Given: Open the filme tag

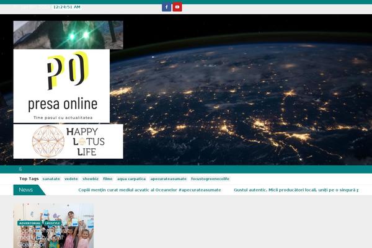Looking at the screenshot, I should point(108,179).
